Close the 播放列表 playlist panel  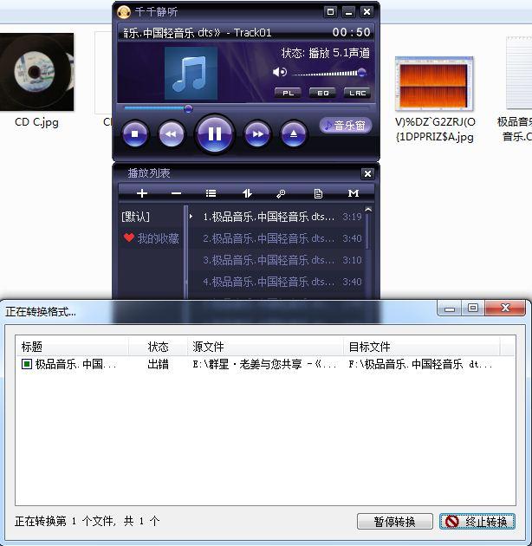(367, 173)
